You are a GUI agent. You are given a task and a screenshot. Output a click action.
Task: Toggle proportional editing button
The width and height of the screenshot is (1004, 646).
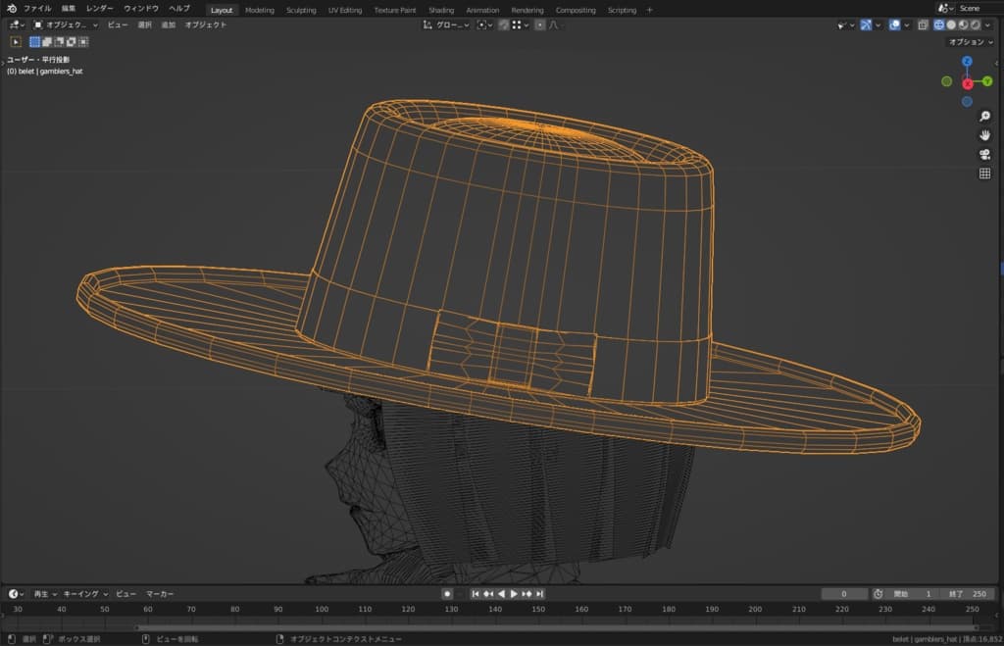click(539, 25)
